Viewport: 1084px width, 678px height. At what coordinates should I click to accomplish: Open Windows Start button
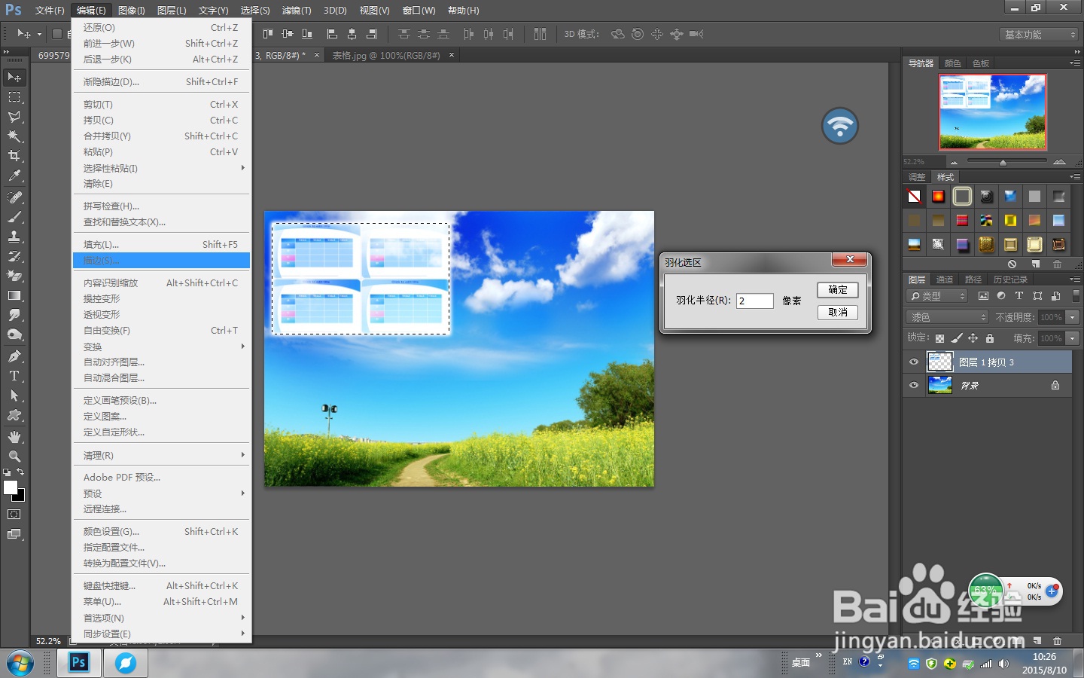click(x=20, y=663)
